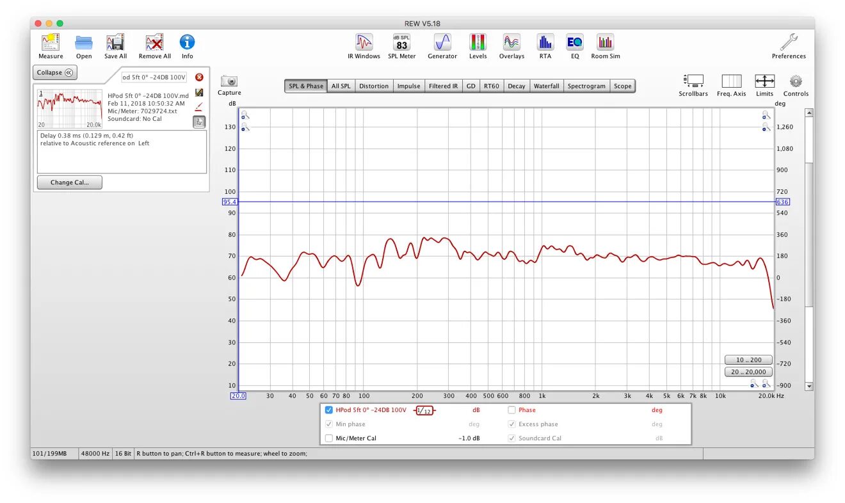This screenshot has height=503, width=845.
Task: Switch to the All SPL tab
Action: 341,86
